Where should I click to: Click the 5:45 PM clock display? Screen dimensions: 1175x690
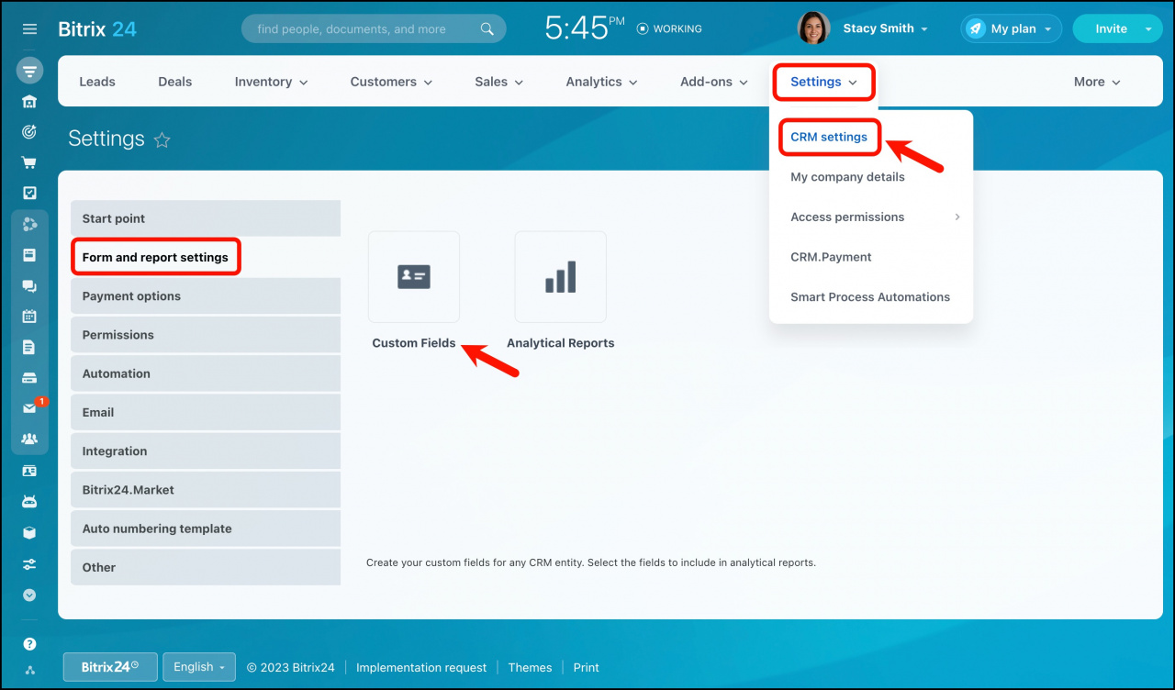pyautogui.click(x=585, y=28)
